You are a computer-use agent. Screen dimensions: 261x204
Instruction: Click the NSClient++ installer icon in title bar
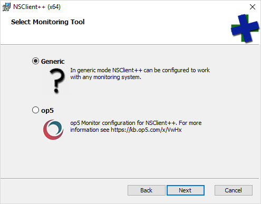(6, 7)
